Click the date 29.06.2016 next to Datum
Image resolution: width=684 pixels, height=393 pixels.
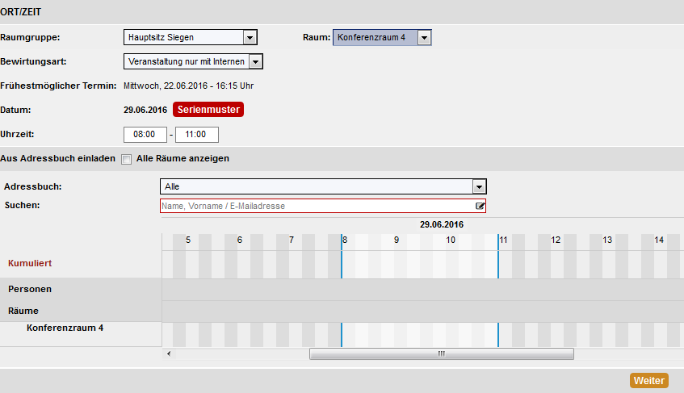pos(145,110)
